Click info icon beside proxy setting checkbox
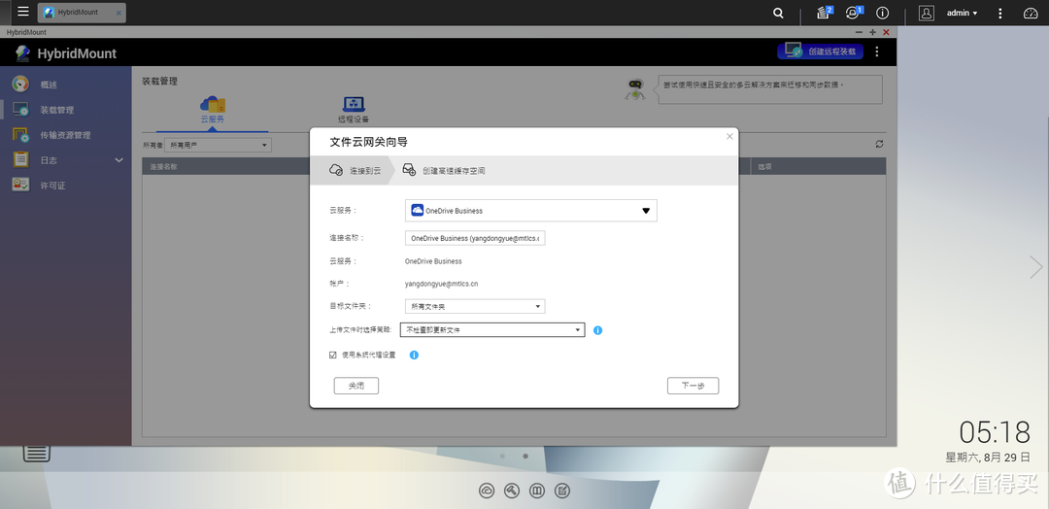The width and height of the screenshot is (1049, 509). click(414, 356)
